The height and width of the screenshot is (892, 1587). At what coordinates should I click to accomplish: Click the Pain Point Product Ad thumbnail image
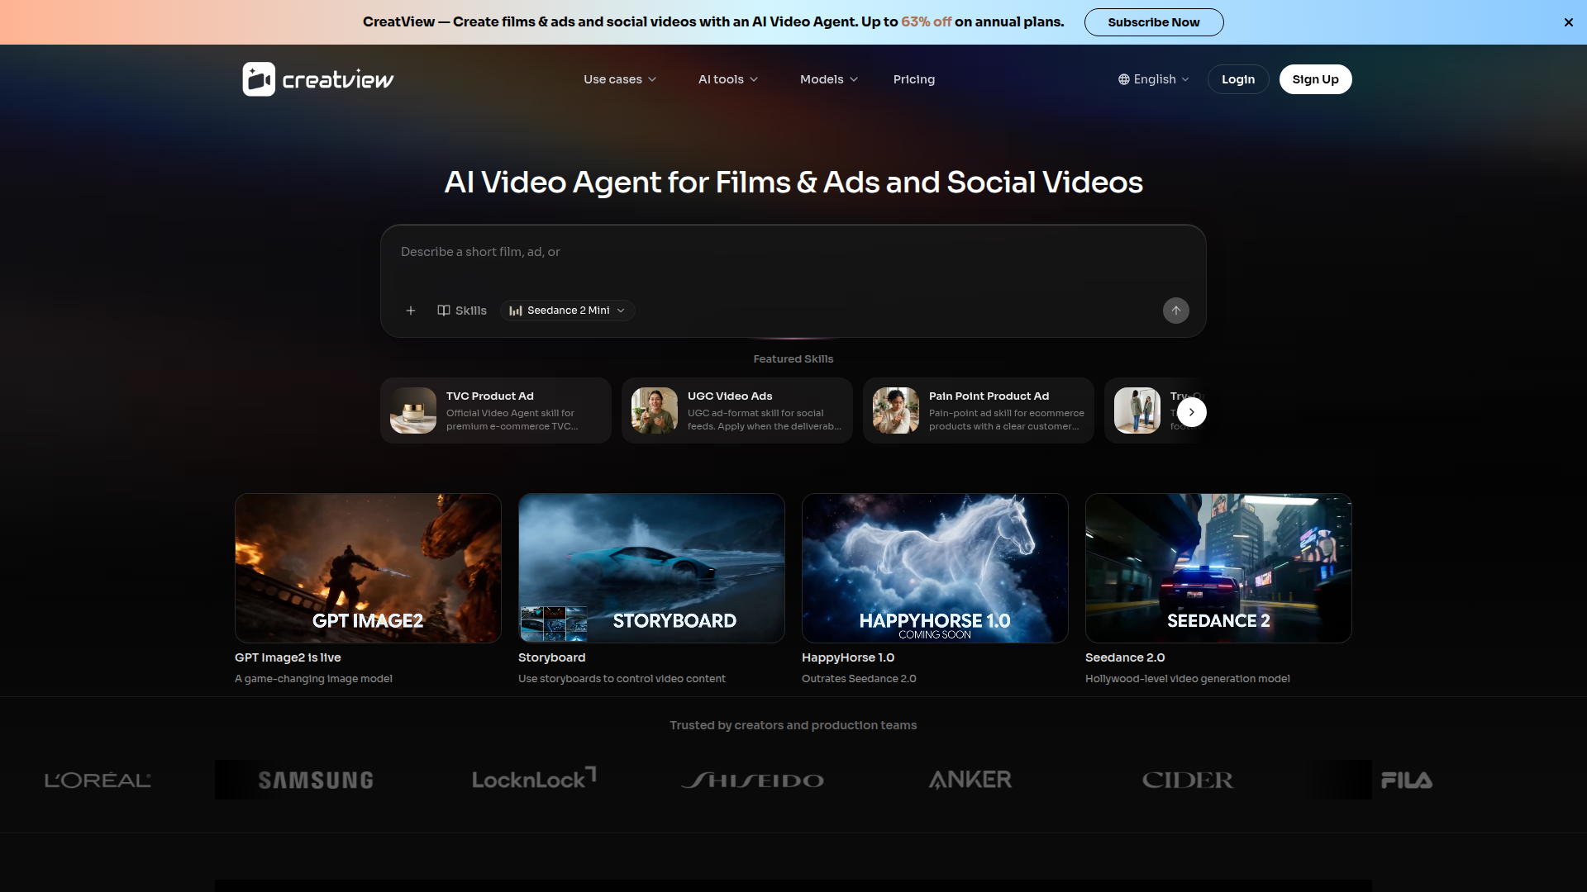pos(896,410)
